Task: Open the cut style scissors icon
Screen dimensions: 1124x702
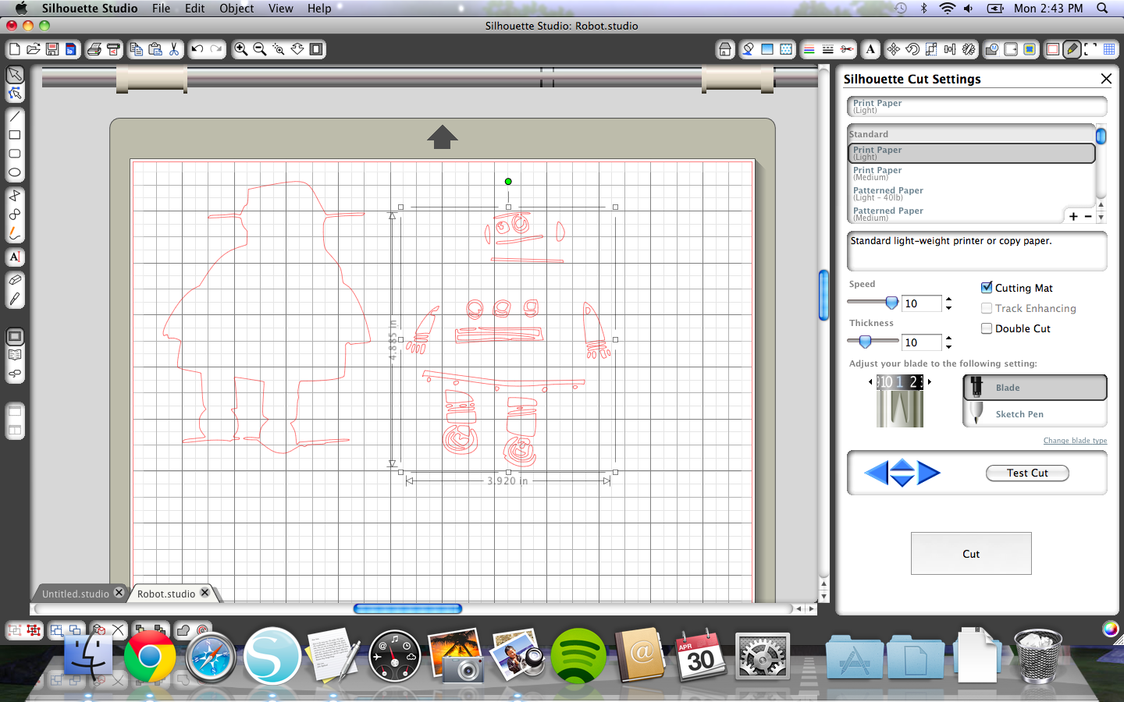Action: click(x=847, y=49)
